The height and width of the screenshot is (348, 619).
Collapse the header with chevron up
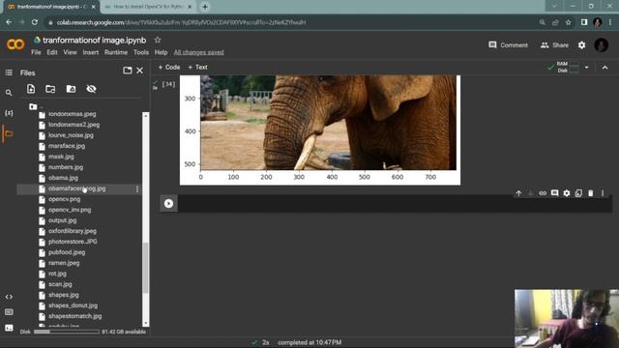click(x=604, y=68)
